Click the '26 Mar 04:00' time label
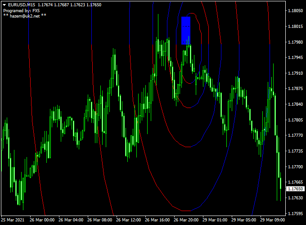The height and width of the screenshot is (225, 306). click(x=71, y=220)
